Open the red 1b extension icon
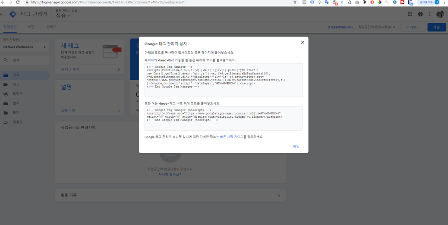Image resolution: width=448 pixels, height=225 pixels. pos(402,2)
